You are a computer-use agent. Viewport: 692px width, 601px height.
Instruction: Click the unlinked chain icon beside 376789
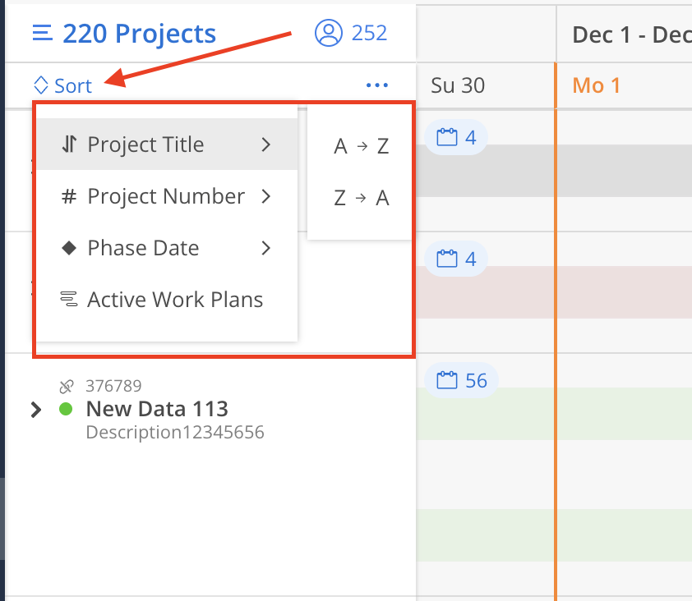point(67,386)
